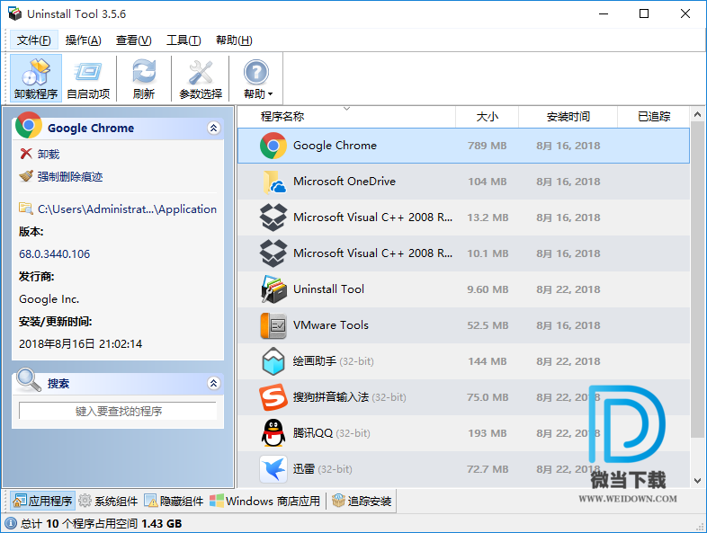
Task: Select the Google Chrome icon in list
Action: click(273, 146)
